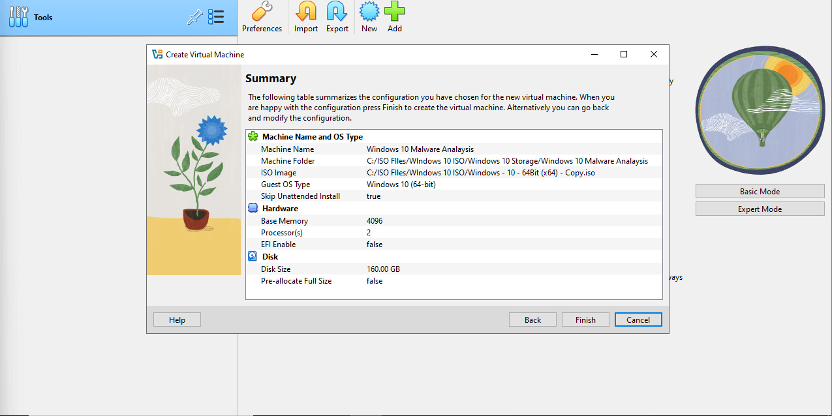Switch to Expert Mode

(x=760, y=209)
